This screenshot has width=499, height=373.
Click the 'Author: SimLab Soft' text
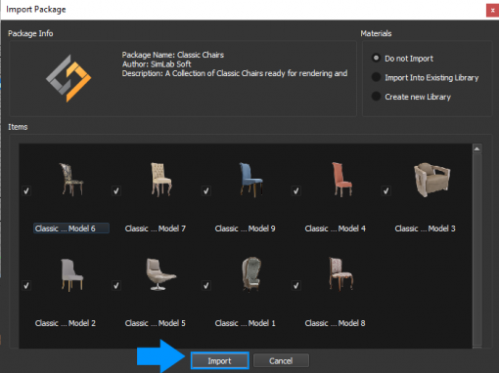157,64
